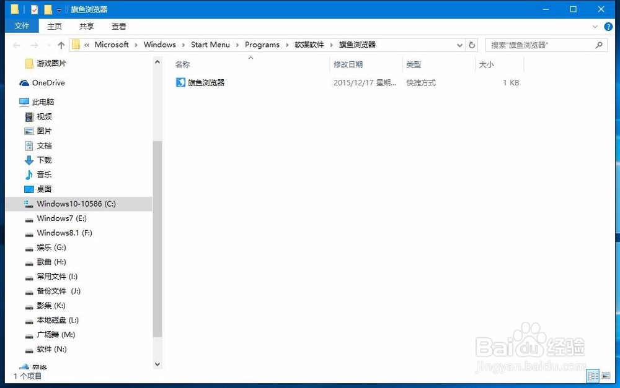Click Microsoft in the address path

click(x=112, y=45)
